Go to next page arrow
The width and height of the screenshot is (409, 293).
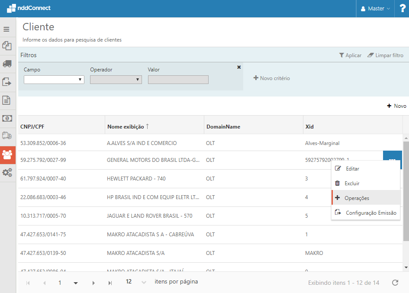(93, 283)
